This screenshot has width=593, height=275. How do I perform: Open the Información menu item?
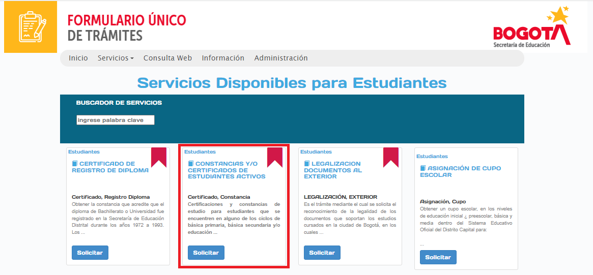[x=223, y=58]
